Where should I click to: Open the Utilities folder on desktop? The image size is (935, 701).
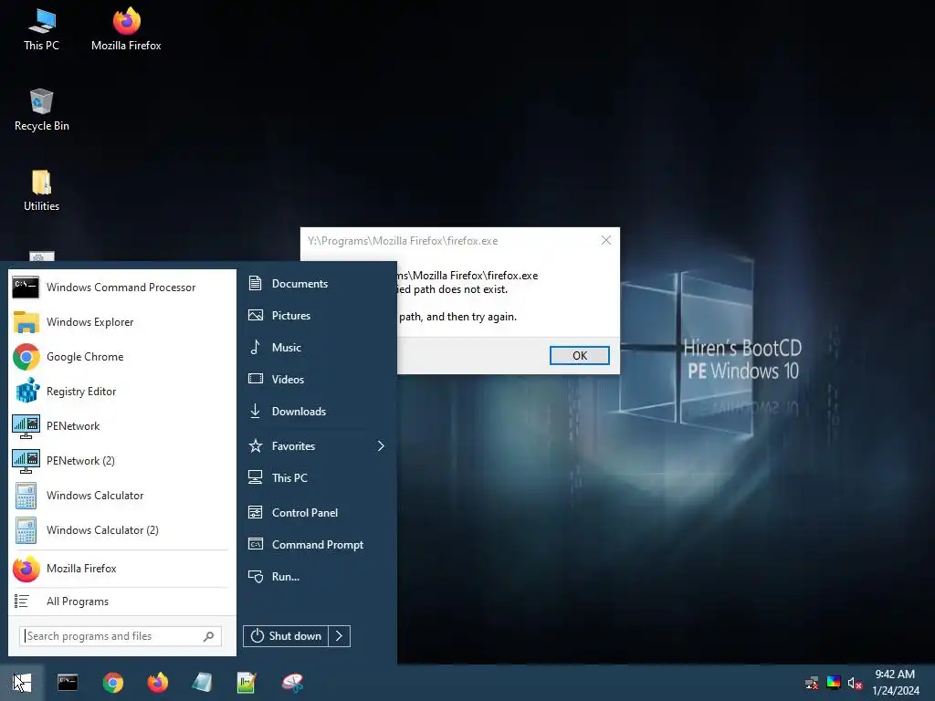pyautogui.click(x=41, y=190)
